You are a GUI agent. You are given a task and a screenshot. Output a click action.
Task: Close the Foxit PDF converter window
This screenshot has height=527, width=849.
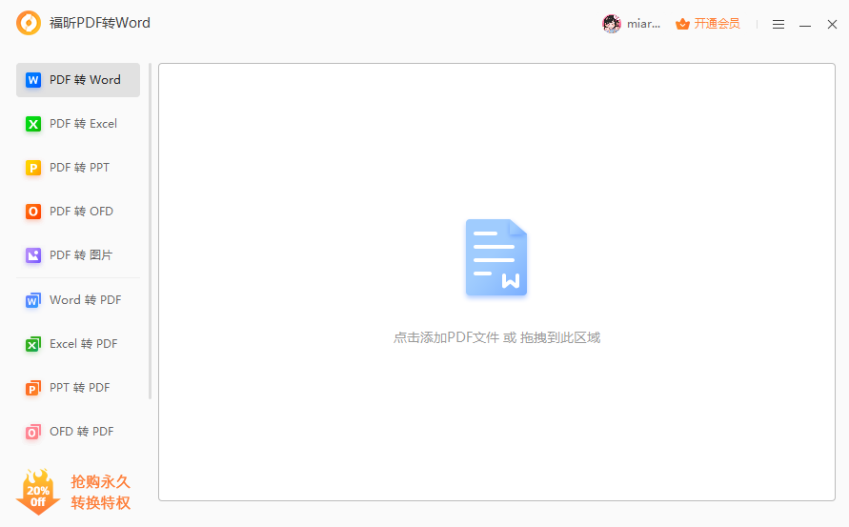tap(832, 25)
